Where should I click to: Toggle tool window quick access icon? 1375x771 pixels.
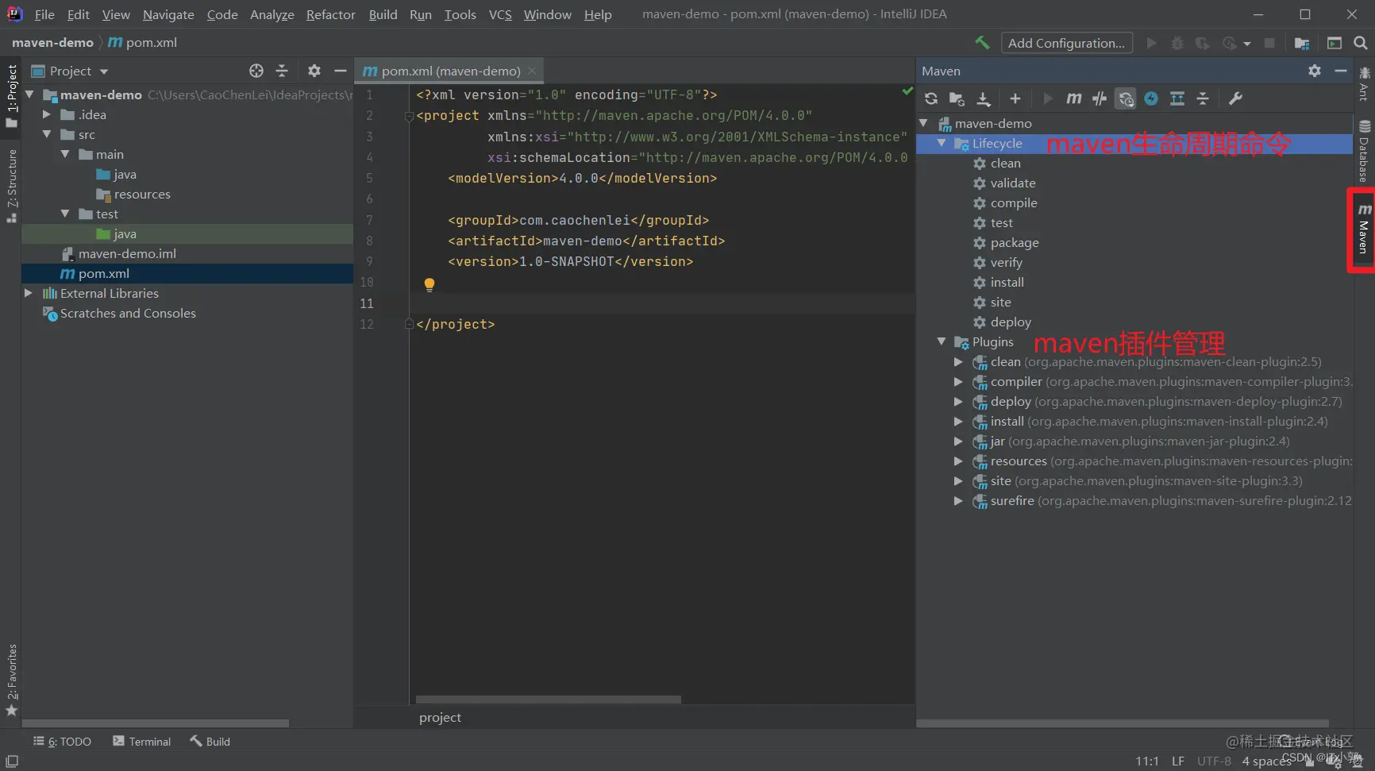click(12, 761)
